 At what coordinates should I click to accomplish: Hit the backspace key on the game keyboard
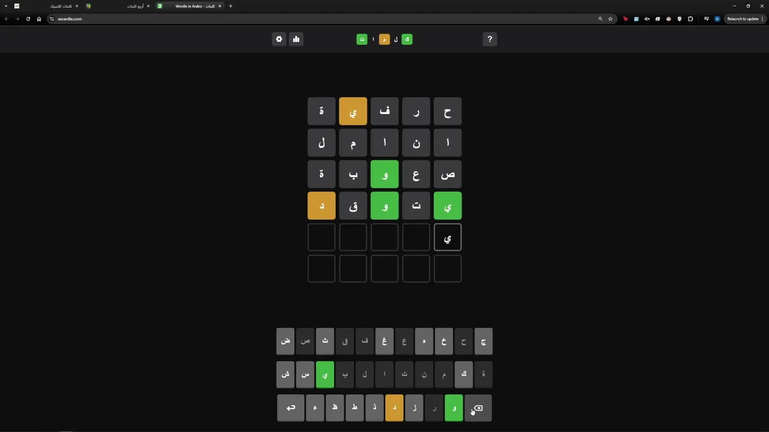[x=478, y=408]
